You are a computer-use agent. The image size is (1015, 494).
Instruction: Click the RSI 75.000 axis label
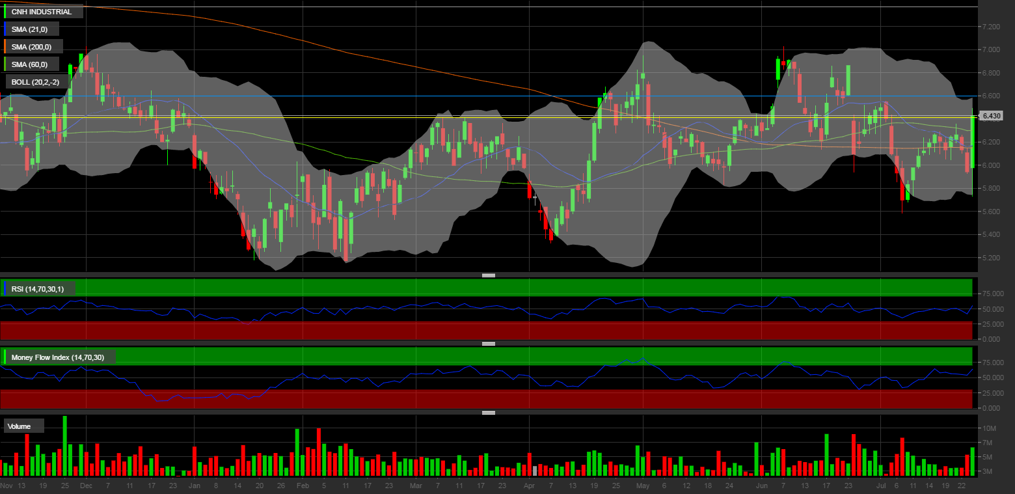click(993, 294)
